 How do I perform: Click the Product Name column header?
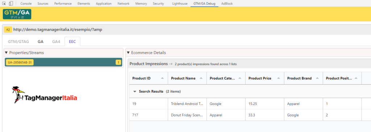click(x=187, y=78)
